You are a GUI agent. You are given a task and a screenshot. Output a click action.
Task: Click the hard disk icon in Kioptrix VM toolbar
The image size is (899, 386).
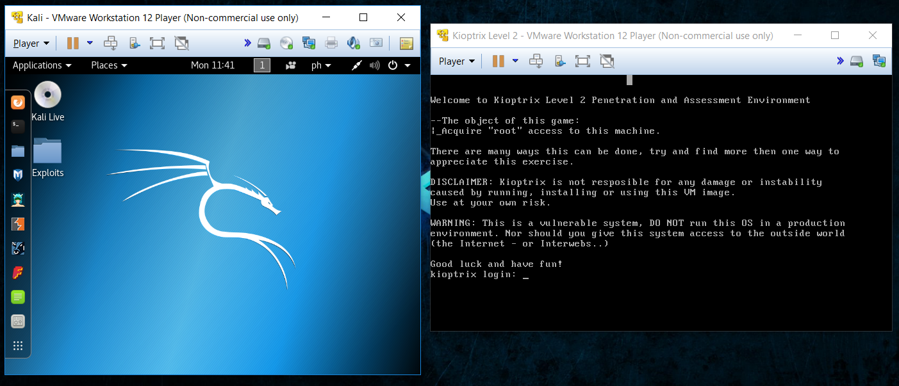pos(857,61)
